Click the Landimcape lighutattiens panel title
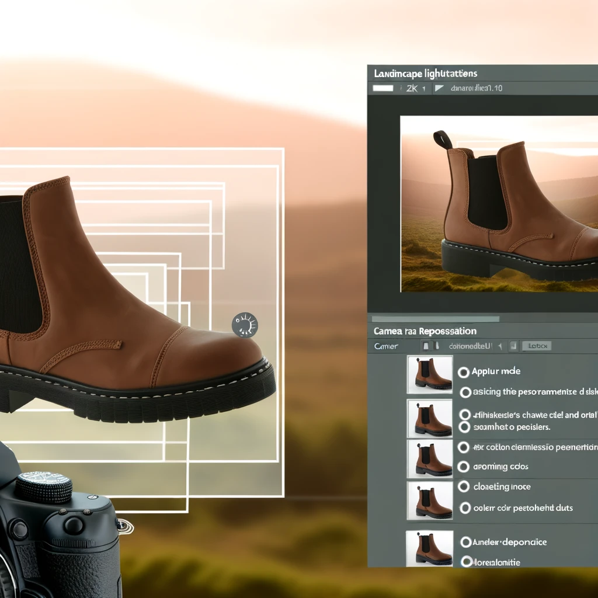The image size is (598, 598). (425, 73)
